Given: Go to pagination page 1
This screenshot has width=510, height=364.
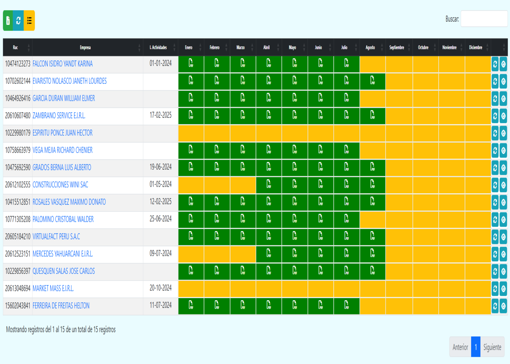Looking at the screenshot, I should [475, 347].
